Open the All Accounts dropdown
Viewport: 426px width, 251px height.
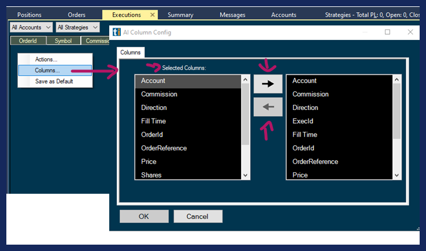coord(31,27)
